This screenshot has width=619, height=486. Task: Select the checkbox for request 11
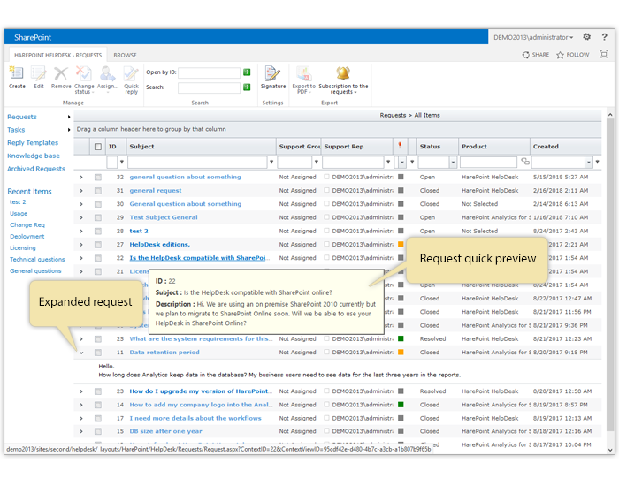pos(98,353)
